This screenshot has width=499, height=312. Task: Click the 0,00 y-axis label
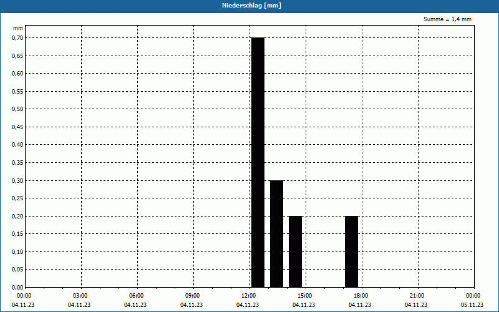(x=18, y=288)
